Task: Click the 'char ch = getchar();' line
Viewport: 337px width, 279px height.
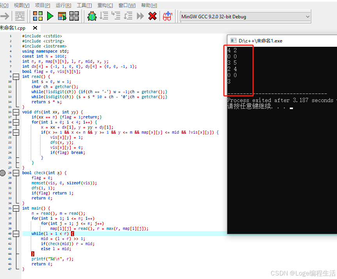Action: pos(55,87)
